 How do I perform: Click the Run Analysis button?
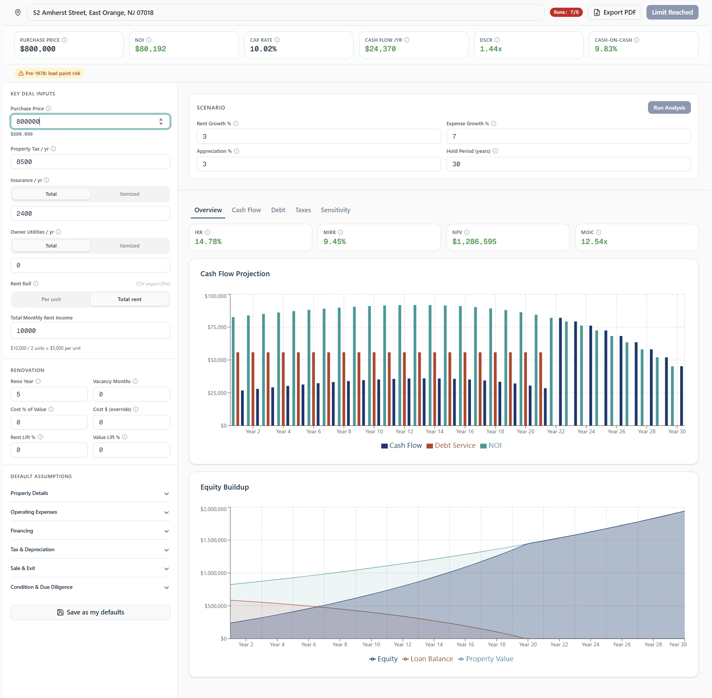(669, 107)
